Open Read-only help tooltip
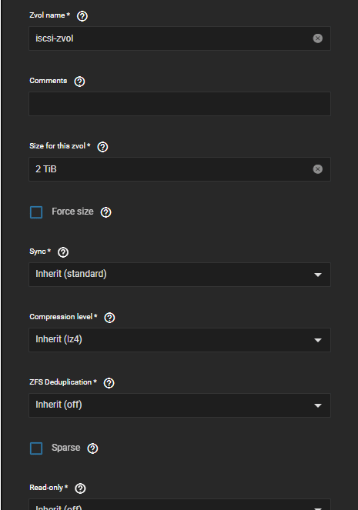The height and width of the screenshot is (510, 358). tap(80, 488)
